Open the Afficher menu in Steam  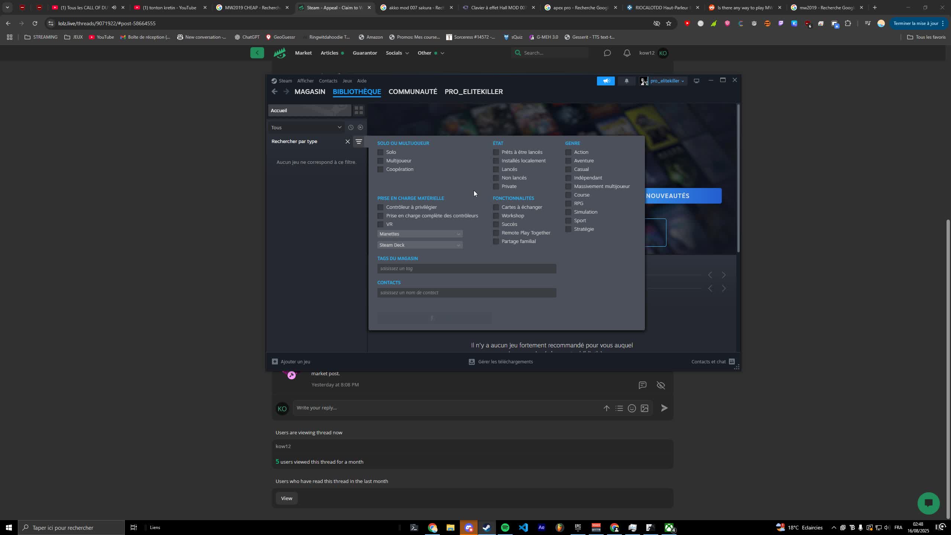[x=305, y=81]
